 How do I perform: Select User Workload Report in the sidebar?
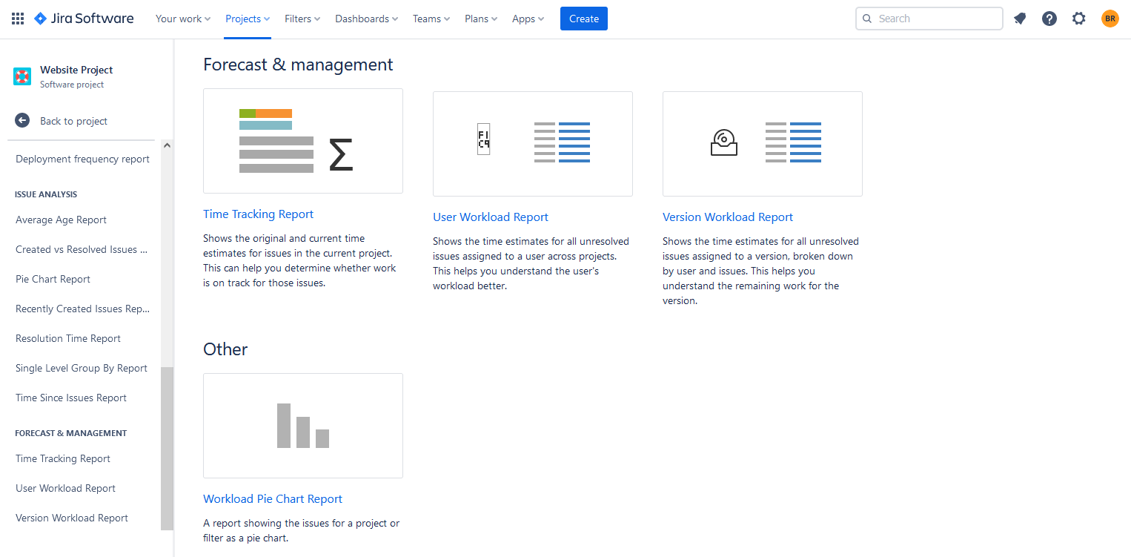click(x=66, y=488)
